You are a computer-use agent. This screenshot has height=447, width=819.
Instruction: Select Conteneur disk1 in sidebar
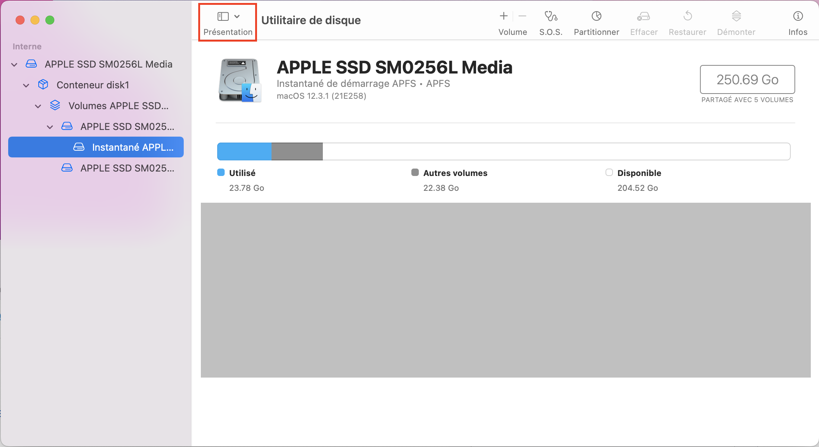point(93,85)
